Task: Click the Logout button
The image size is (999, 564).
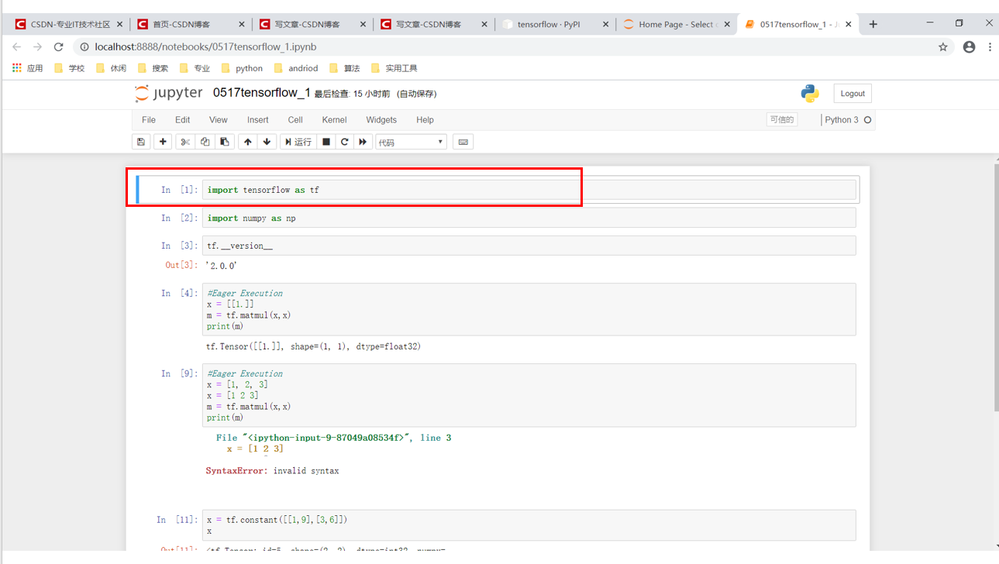Action: (x=852, y=93)
